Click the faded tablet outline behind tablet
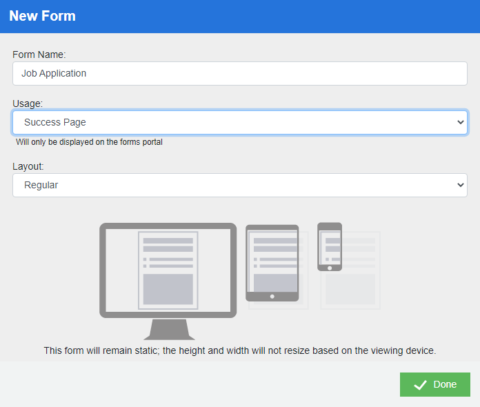480x407 pixels. point(304,297)
